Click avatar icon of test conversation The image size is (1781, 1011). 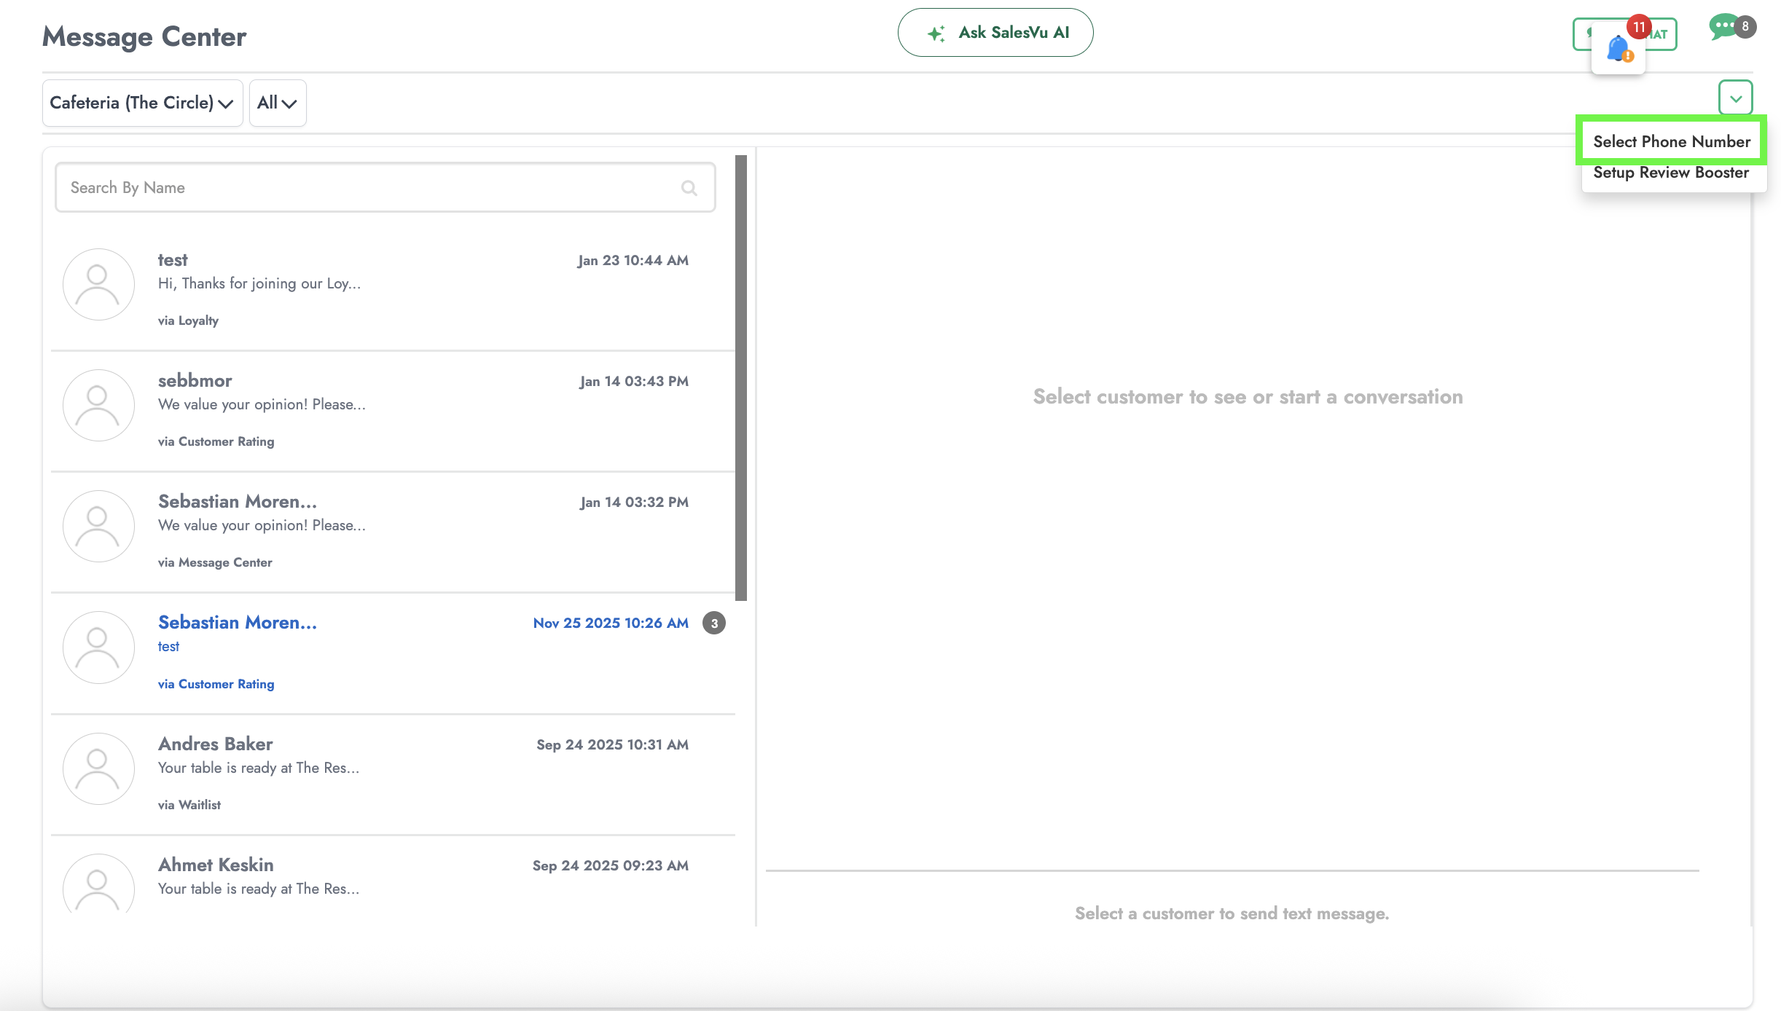tap(98, 284)
